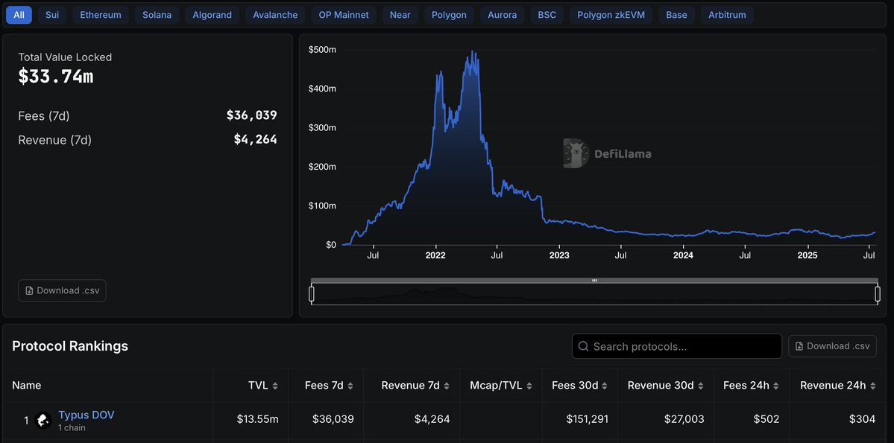The image size is (894, 443).
Task: Filter by the Sui chain
Action: point(52,15)
